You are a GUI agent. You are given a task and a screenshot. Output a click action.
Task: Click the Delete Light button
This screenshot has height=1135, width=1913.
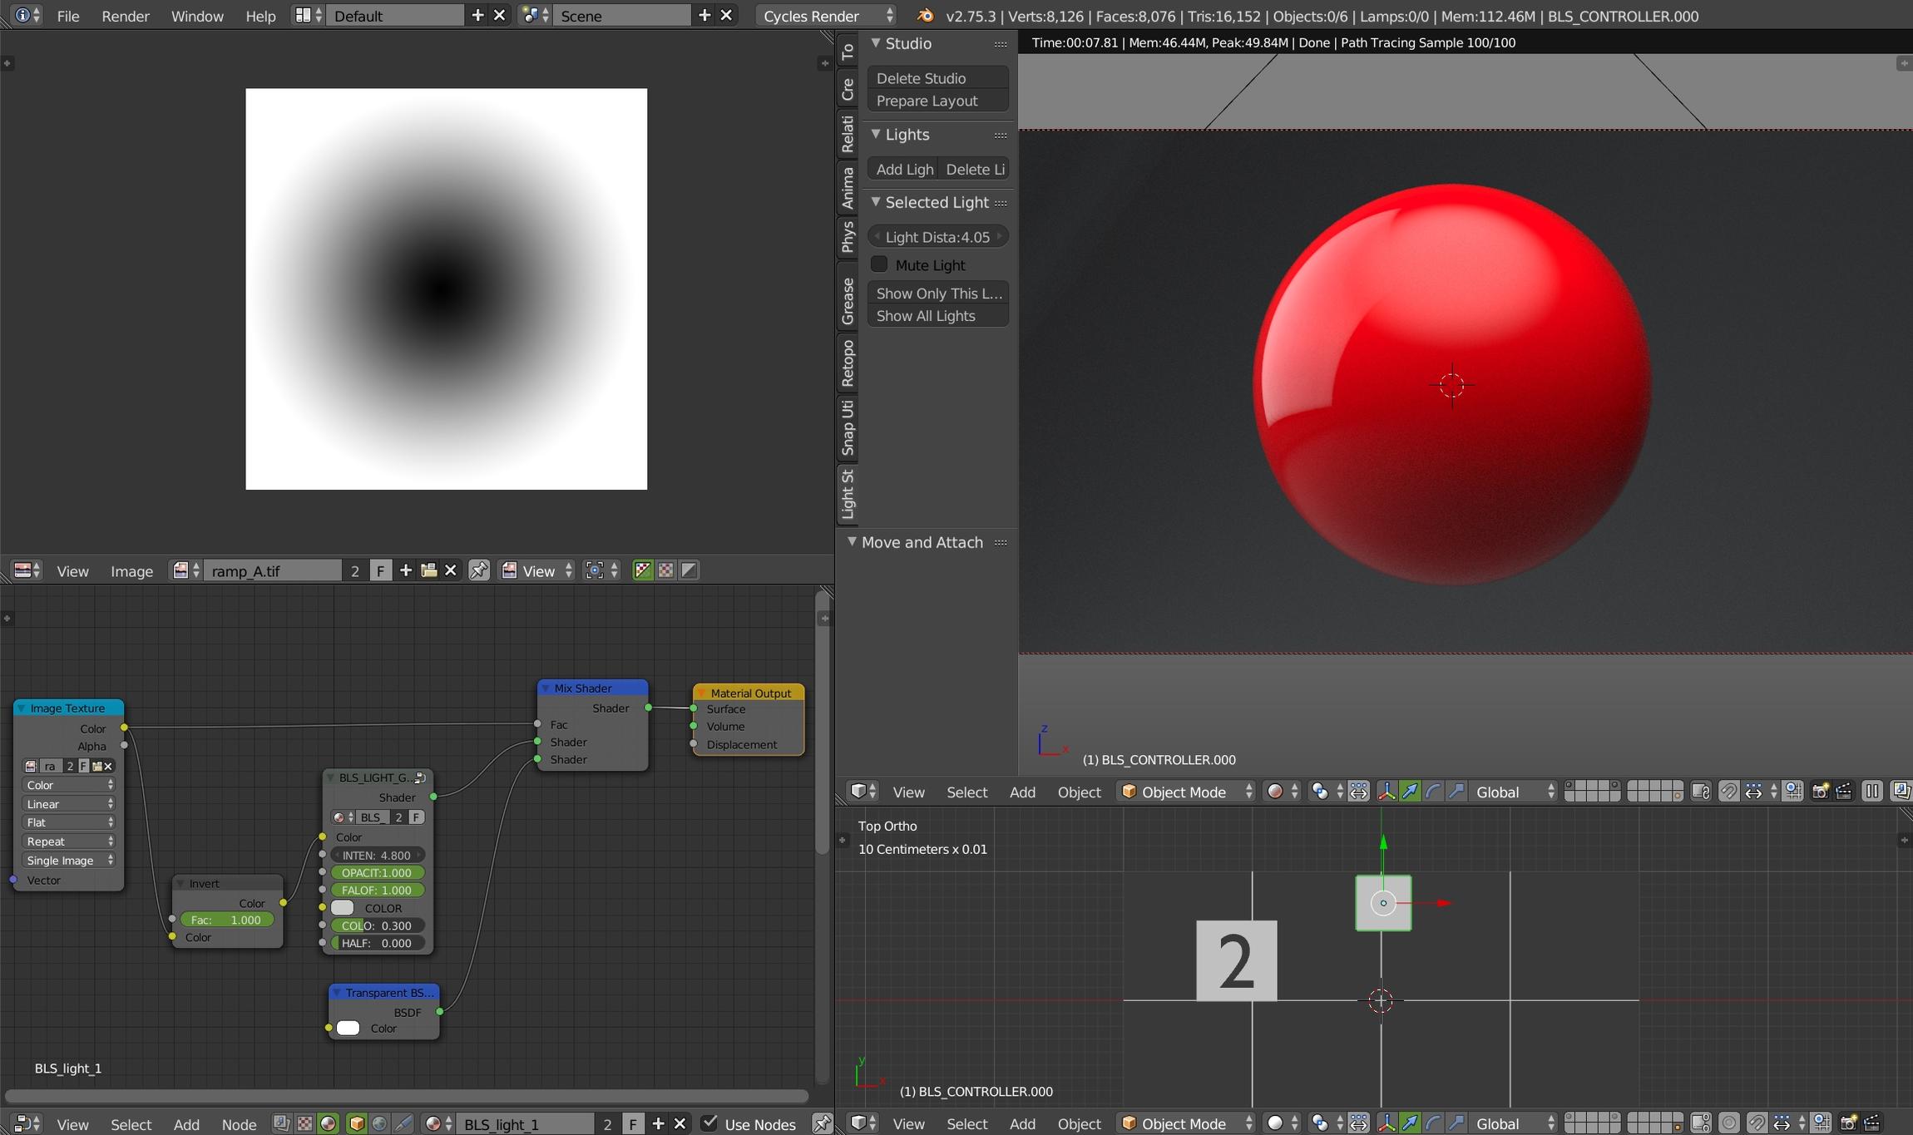point(974,169)
